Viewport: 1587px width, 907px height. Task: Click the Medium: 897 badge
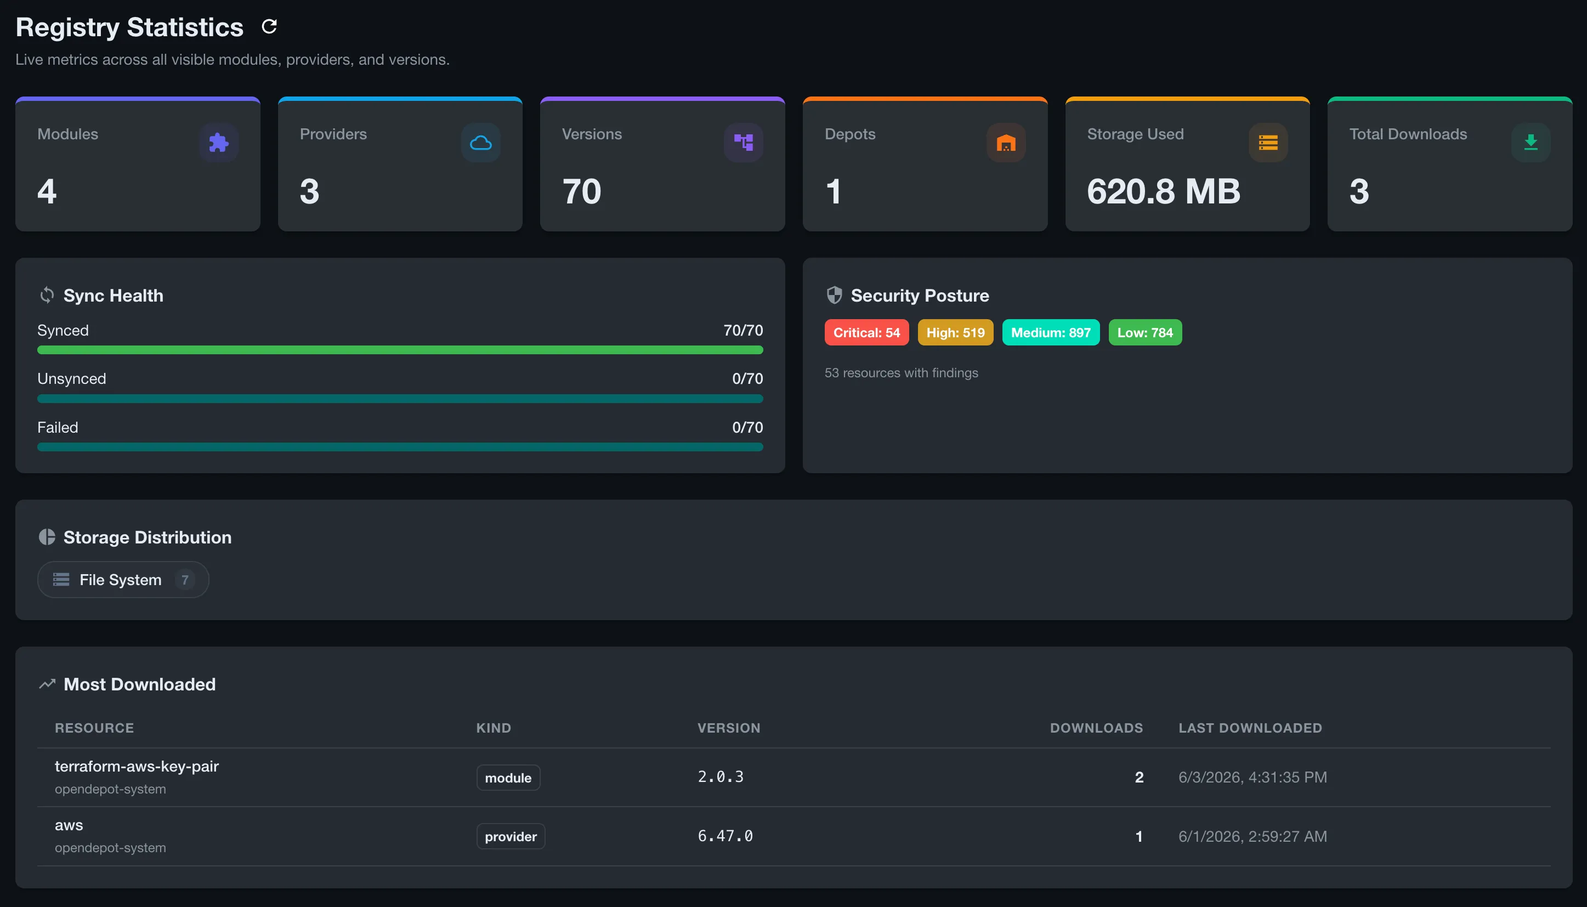[1051, 333]
